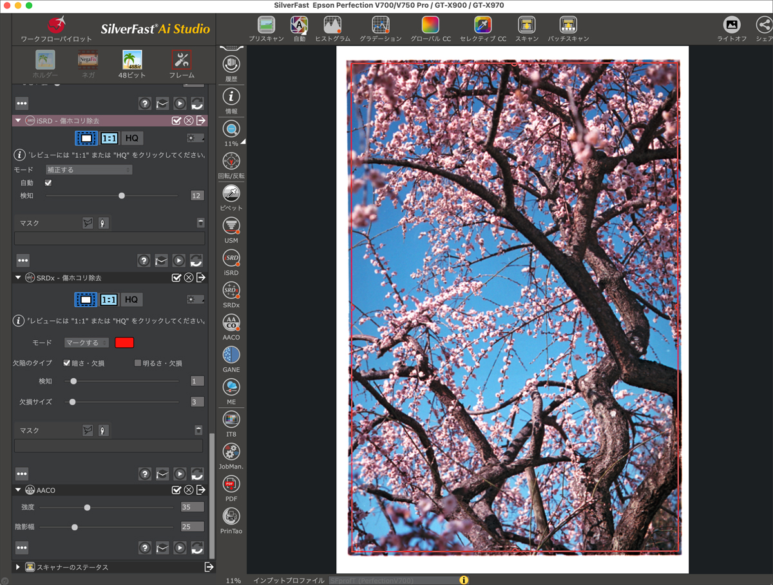Click the プリスキャン (Prescan) toolbar icon
The height and width of the screenshot is (585, 773).
pyautogui.click(x=266, y=26)
